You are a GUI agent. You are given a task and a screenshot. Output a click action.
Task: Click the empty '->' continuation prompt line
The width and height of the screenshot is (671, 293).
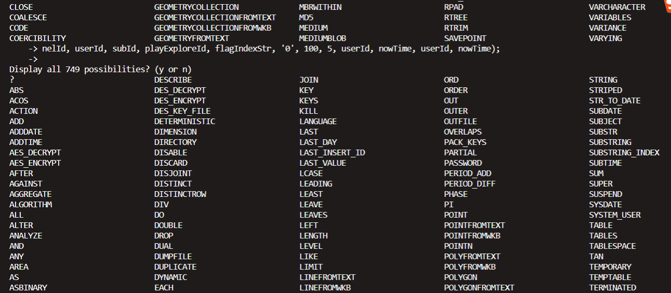pos(33,59)
